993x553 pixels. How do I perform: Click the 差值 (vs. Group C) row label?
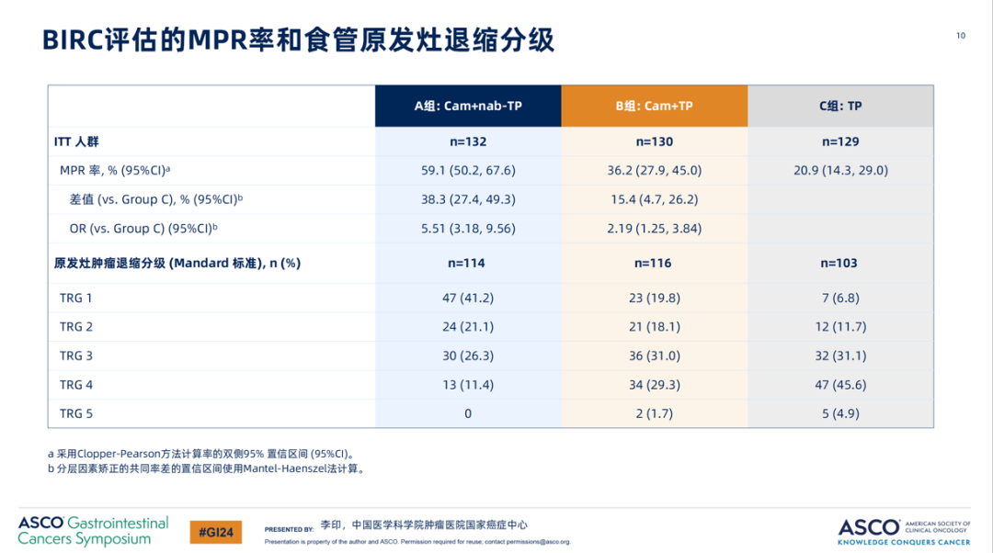click(x=155, y=199)
